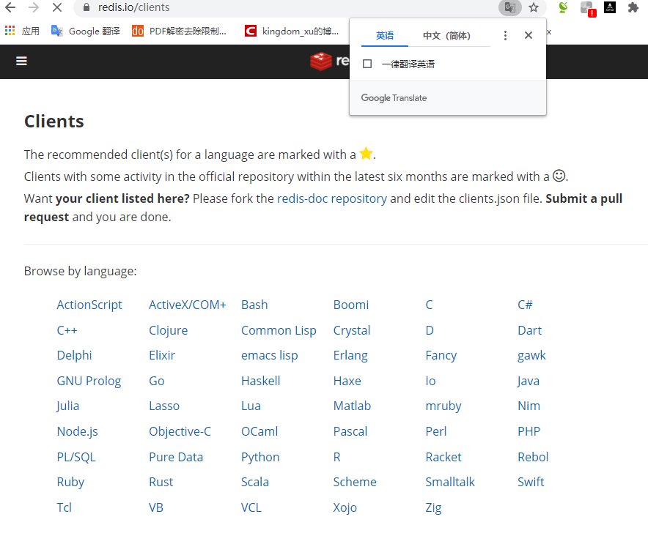Bookmark this page with the star icon
Screen dimensions: 648x536
click(534, 7)
